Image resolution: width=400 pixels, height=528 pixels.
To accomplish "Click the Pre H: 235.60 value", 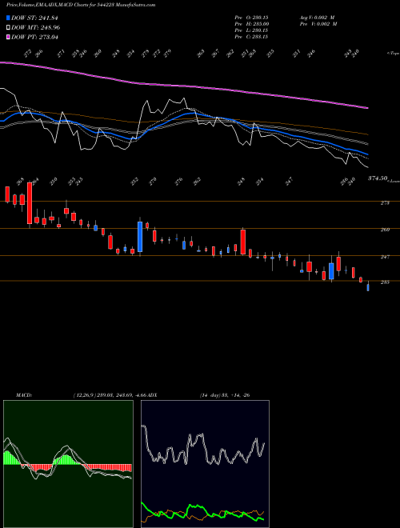I will 251,24.
